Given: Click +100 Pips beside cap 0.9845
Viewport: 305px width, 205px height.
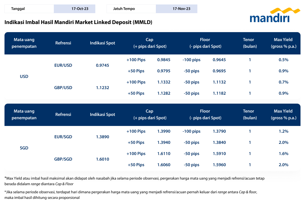Looking at the screenshot, I should [136, 60].
